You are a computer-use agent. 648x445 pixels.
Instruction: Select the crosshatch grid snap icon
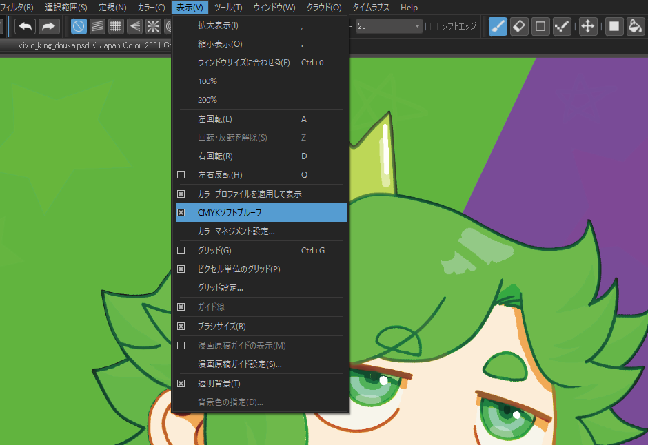(116, 26)
